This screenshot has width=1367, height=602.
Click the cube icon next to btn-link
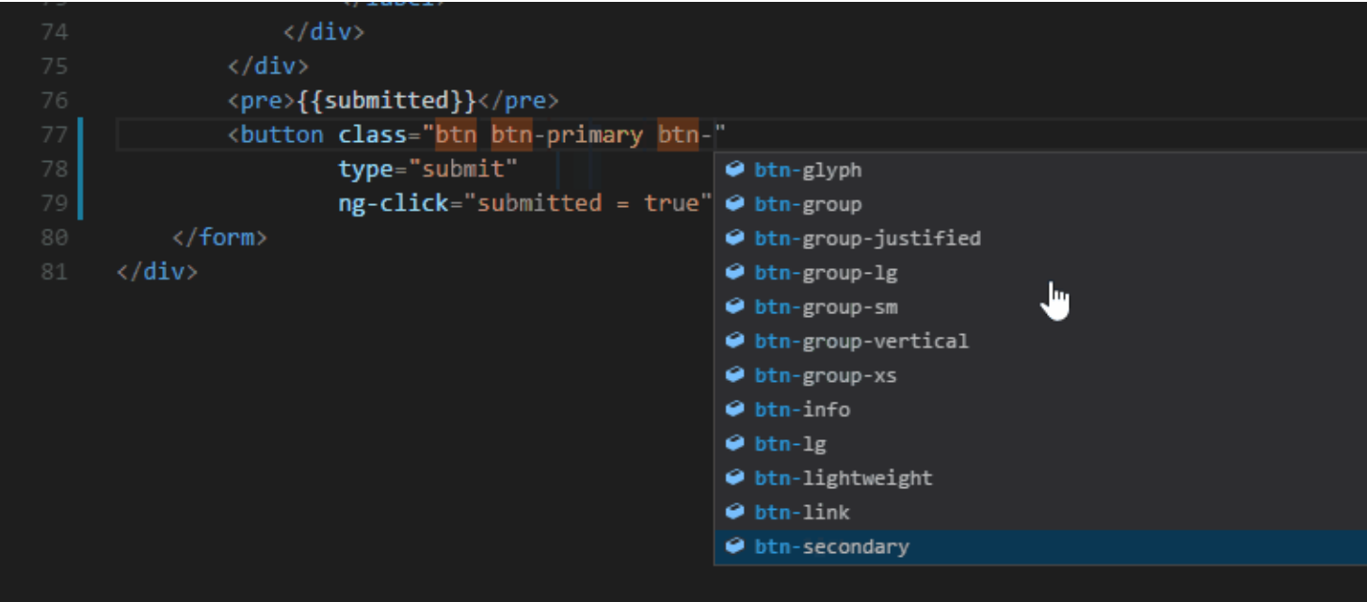tap(733, 512)
